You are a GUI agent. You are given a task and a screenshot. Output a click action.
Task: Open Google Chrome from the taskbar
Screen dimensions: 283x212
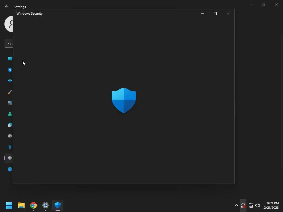(33, 205)
